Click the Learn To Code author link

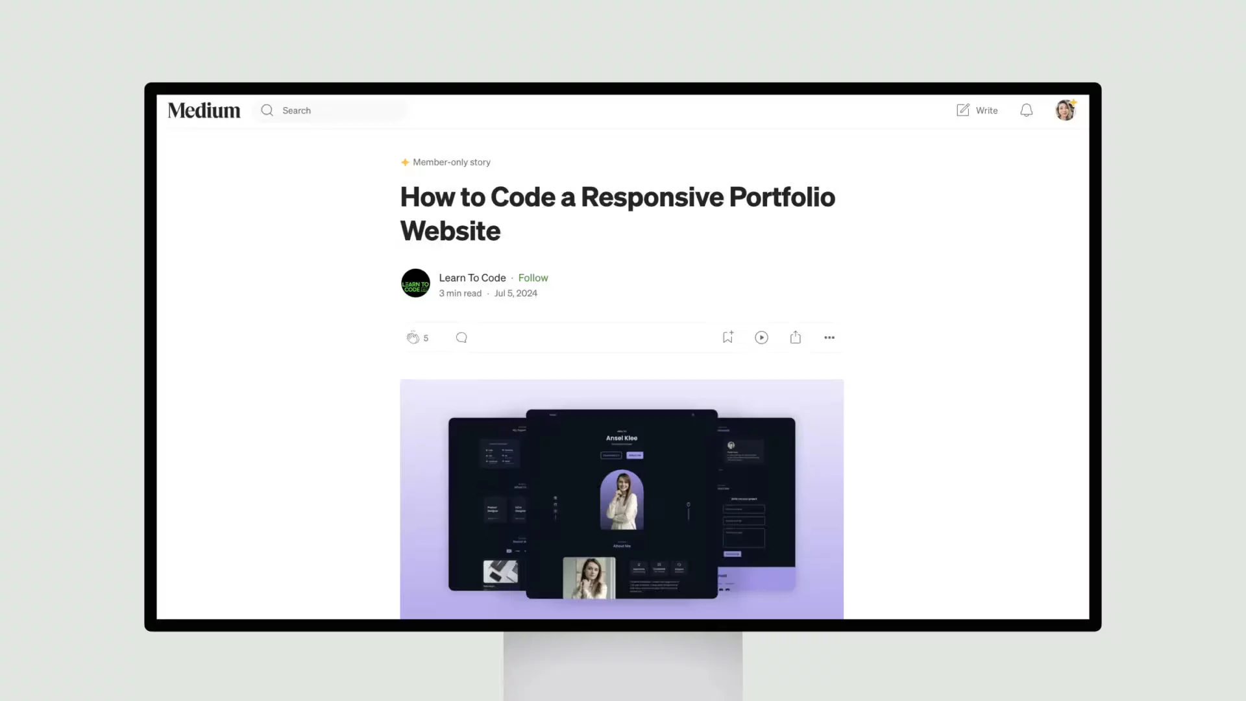(472, 277)
